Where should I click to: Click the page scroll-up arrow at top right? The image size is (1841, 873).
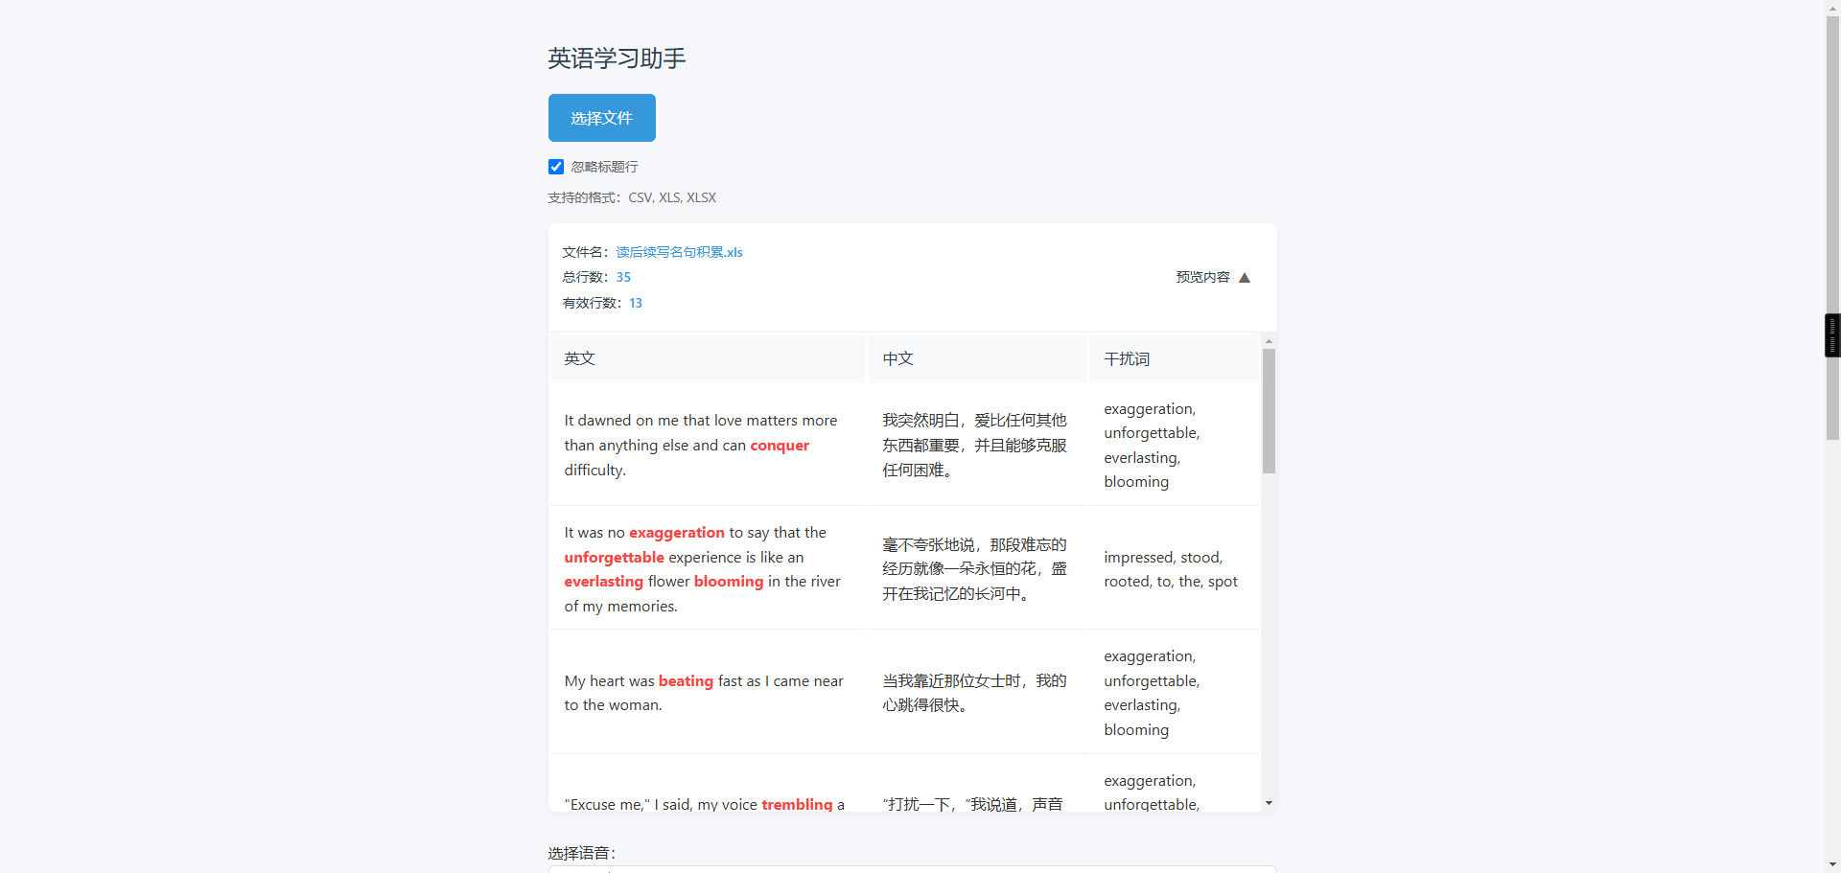click(x=1832, y=8)
